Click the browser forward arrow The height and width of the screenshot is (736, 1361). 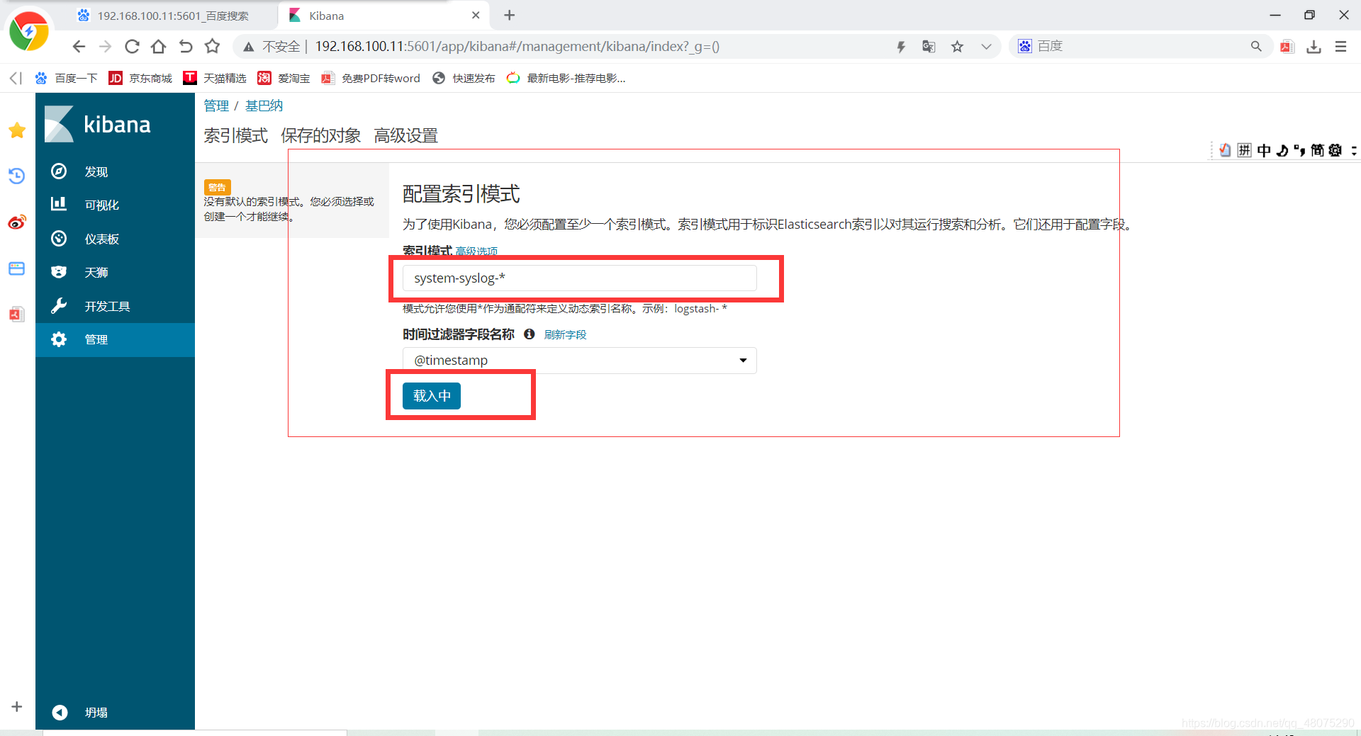(105, 47)
